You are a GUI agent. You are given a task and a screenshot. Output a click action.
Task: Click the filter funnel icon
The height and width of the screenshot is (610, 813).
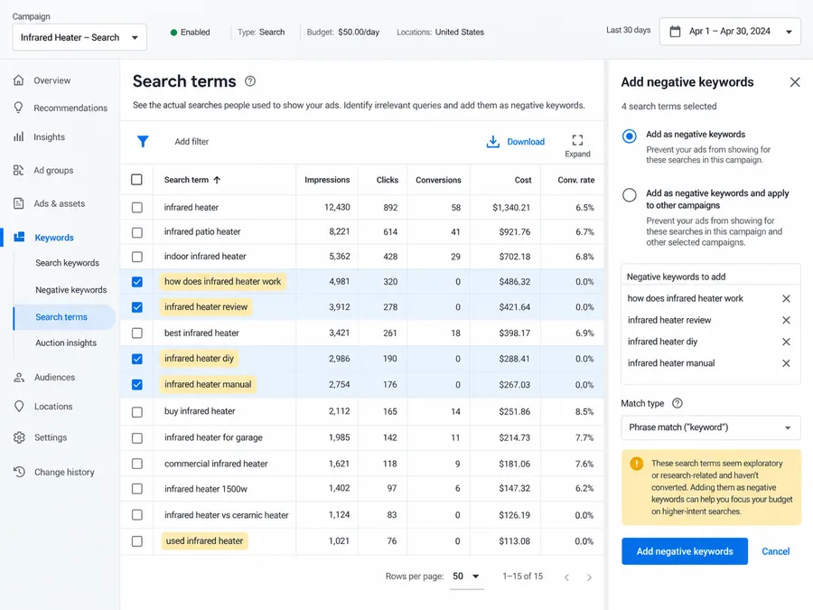coord(143,141)
